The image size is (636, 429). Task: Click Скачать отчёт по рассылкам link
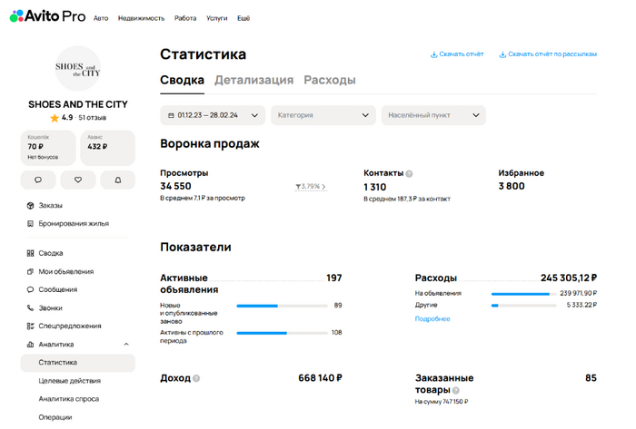pyautogui.click(x=547, y=54)
